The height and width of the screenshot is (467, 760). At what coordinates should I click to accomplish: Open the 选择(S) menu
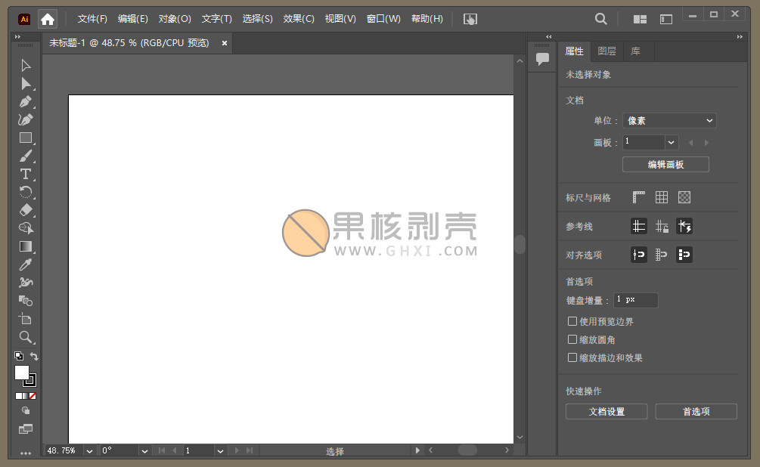[257, 19]
